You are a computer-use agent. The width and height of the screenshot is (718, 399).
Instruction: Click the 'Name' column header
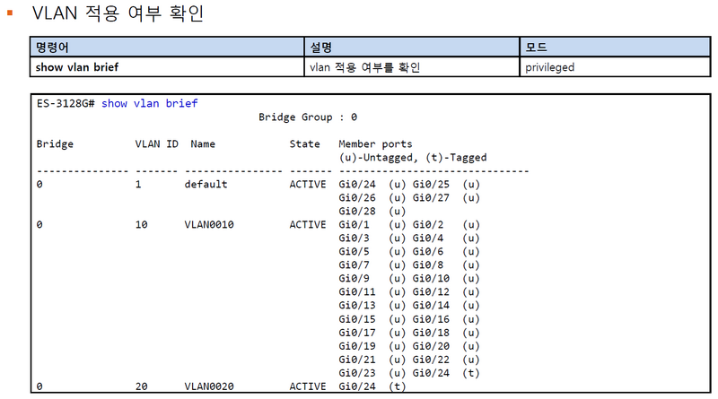click(x=203, y=144)
